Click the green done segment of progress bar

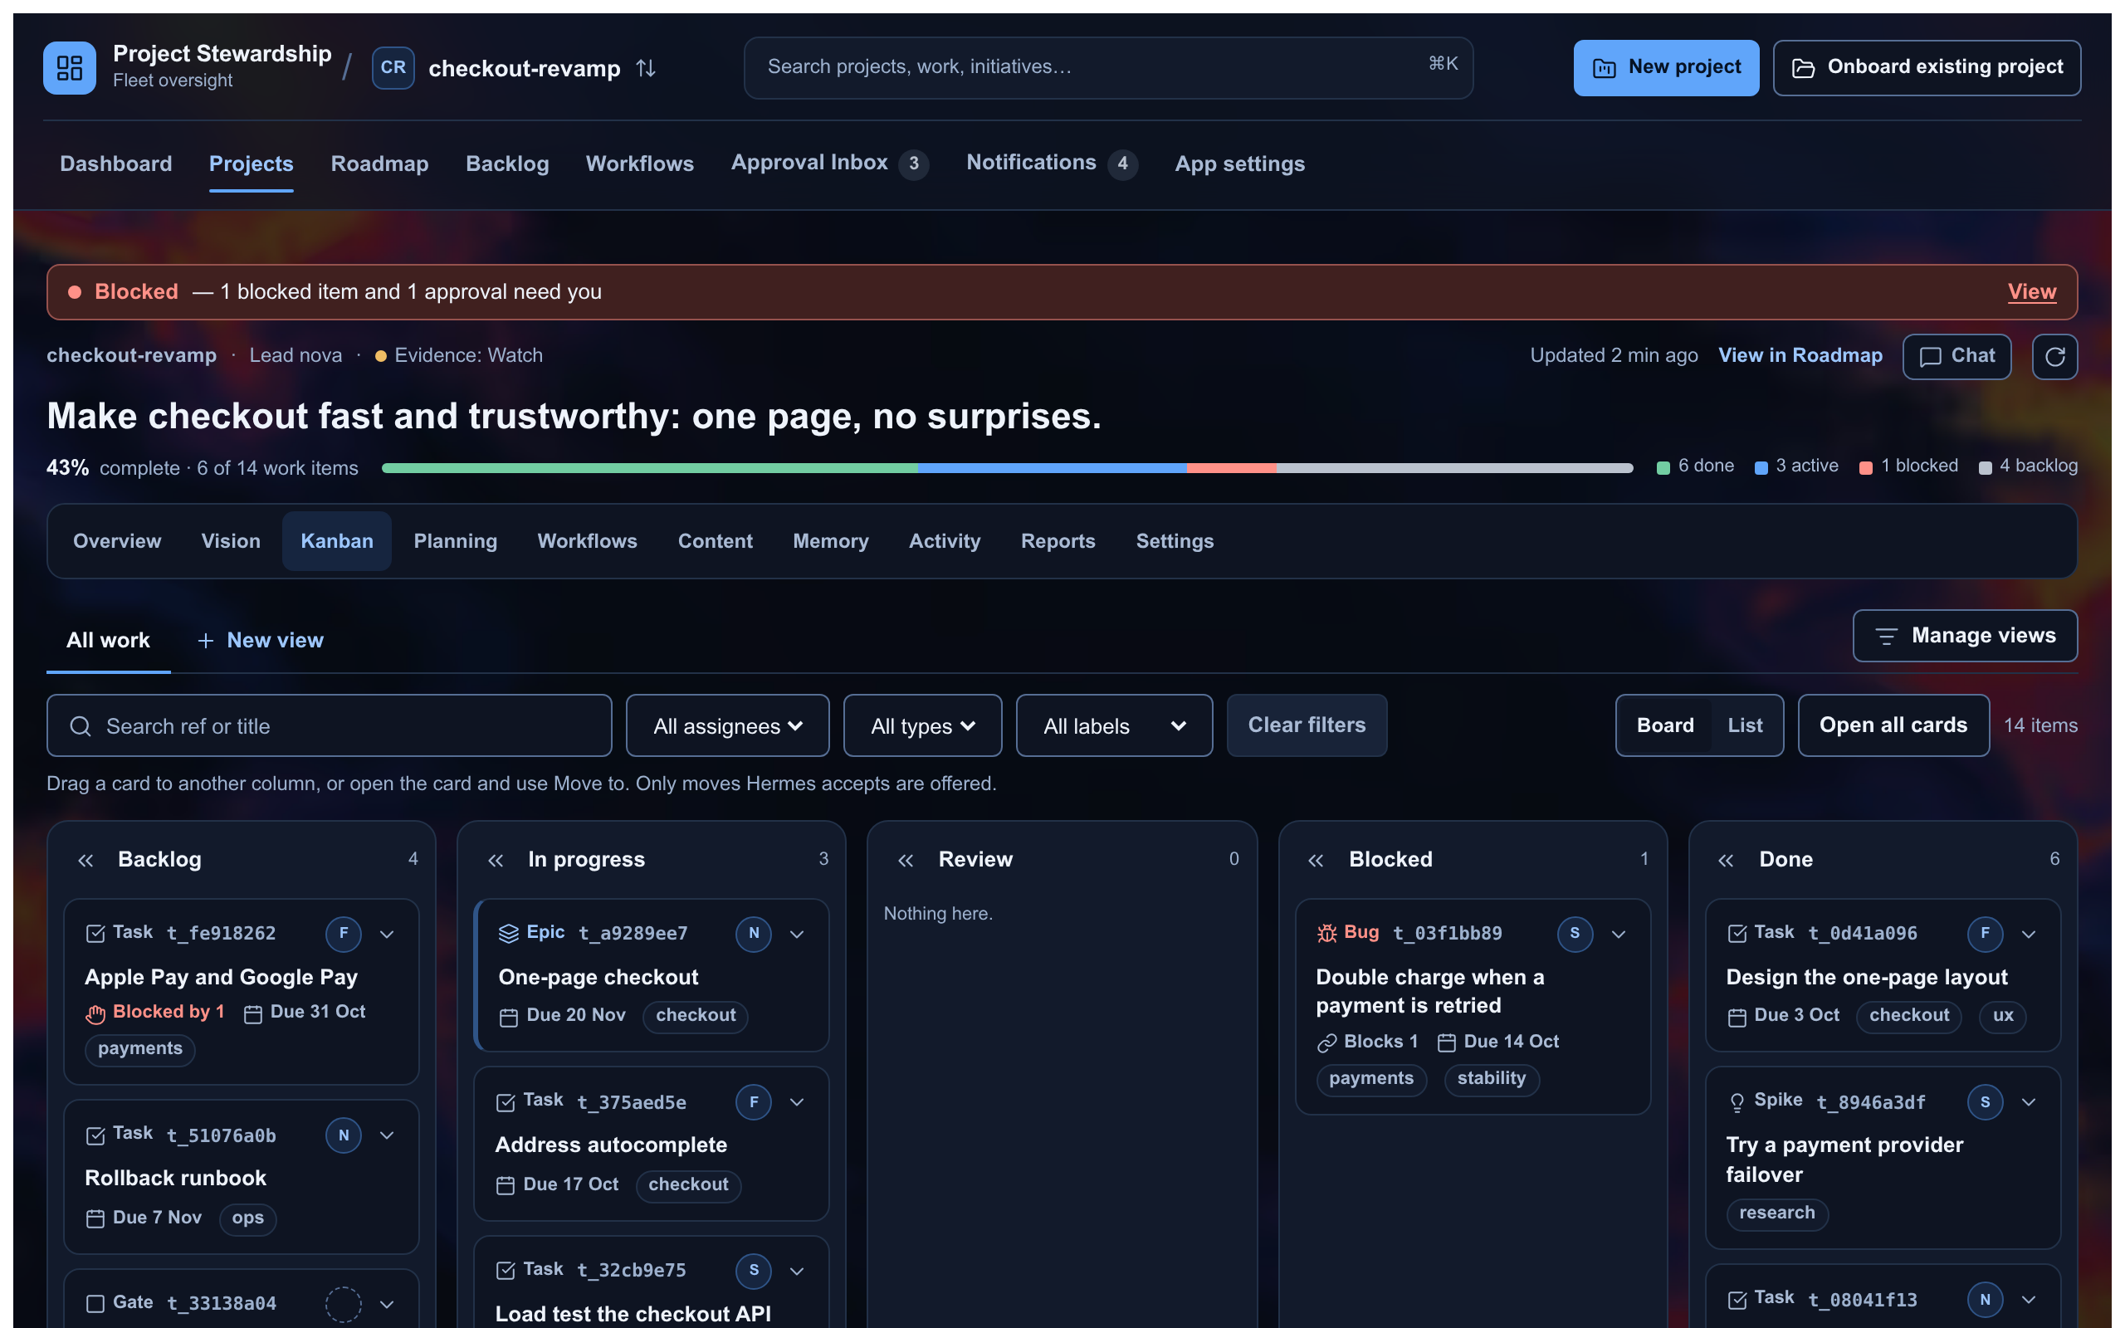click(x=650, y=468)
